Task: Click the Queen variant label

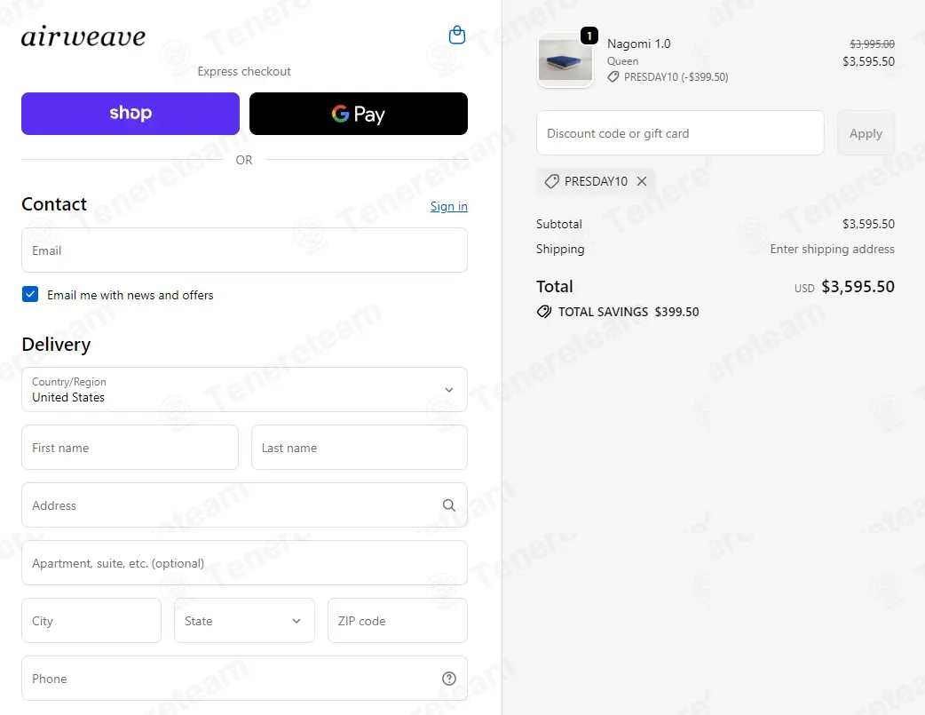Action: [x=622, y=60]
